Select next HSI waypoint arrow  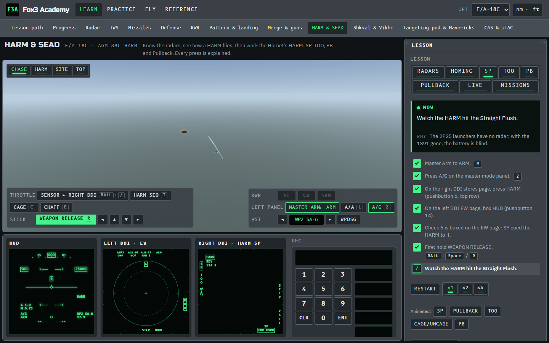pyautogui.click(x=330, y=220)
